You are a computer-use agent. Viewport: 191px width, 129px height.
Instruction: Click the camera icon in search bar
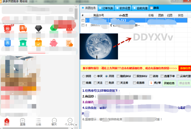[71, 10]
